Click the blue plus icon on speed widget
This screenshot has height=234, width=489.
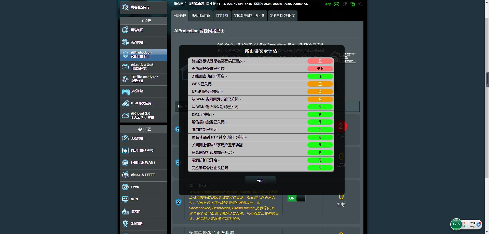pos(479,224)
